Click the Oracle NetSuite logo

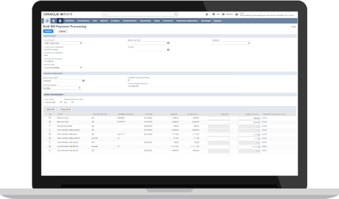58,14
